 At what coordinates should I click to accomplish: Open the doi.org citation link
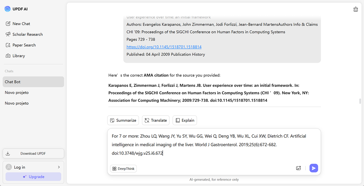coord(164,47)
